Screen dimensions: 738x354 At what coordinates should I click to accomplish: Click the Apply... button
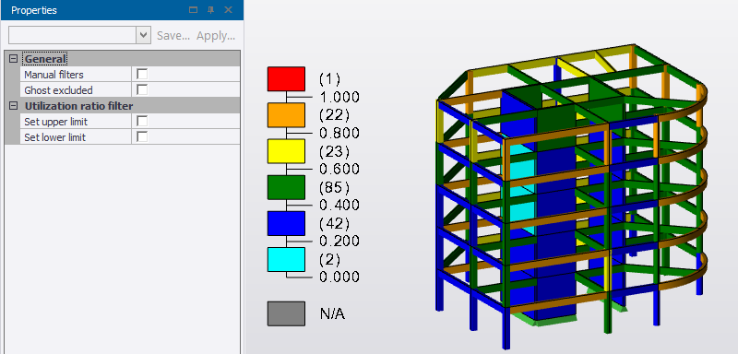click(216, 36)
